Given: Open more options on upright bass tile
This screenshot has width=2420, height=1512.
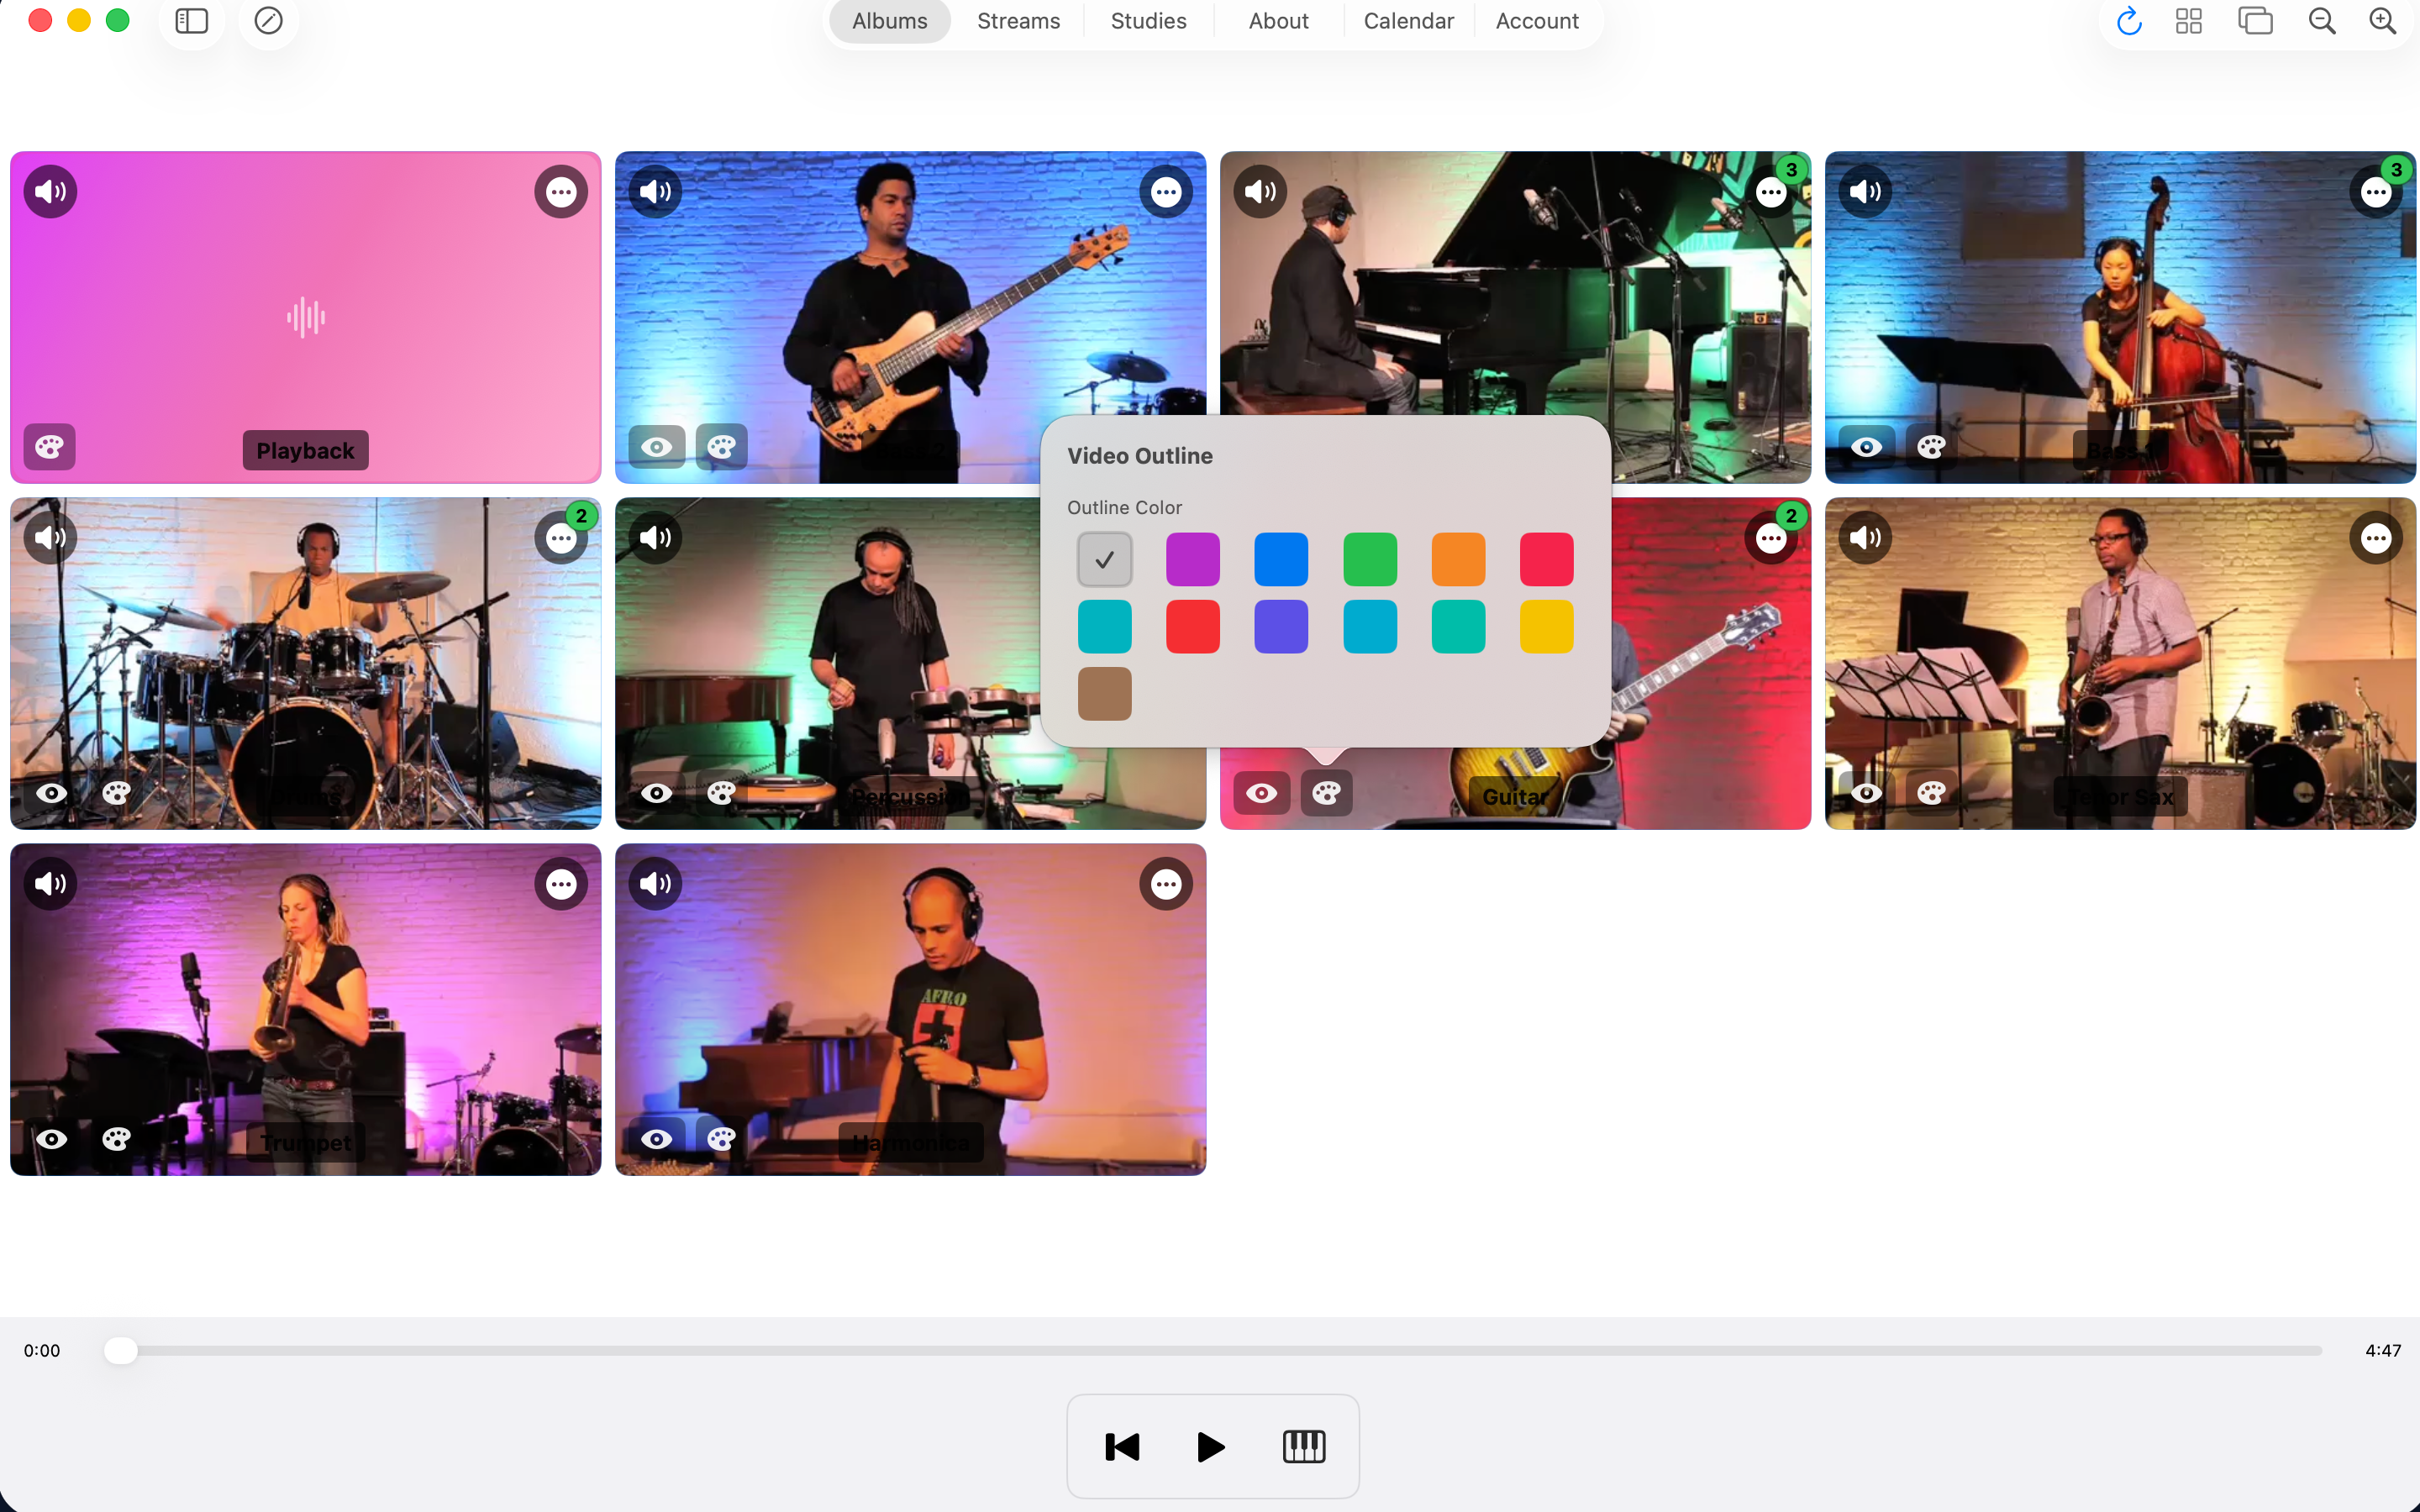Looking at the screenshot, I should (x=2376, y=192).
